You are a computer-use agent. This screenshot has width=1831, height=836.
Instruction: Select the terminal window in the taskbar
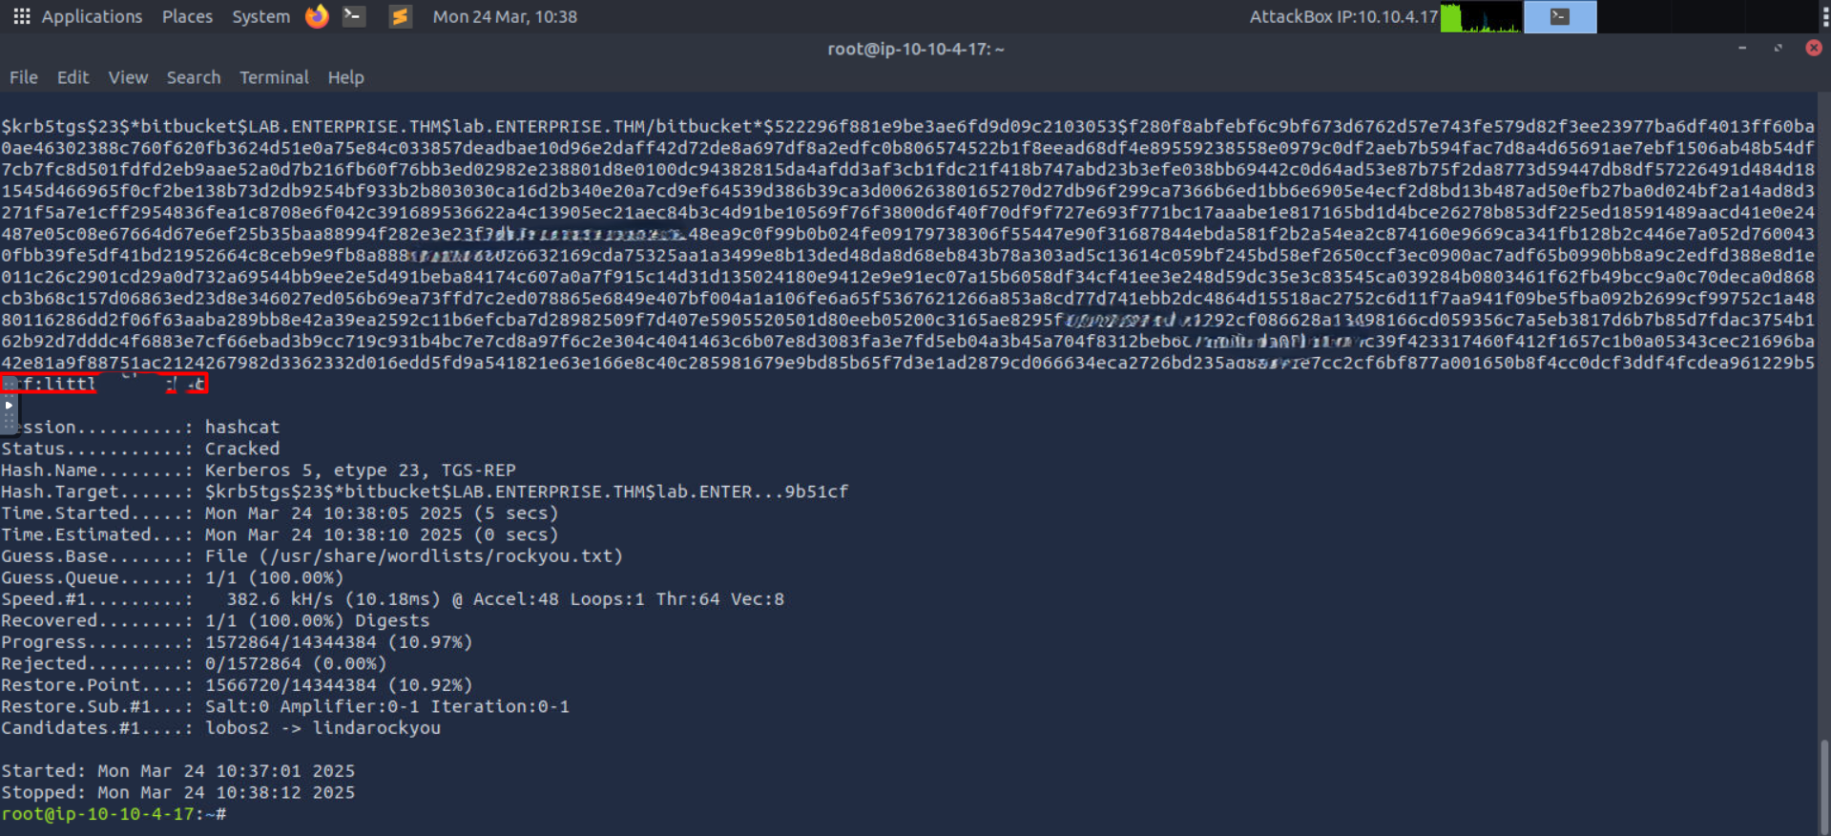coord(1559,16)
